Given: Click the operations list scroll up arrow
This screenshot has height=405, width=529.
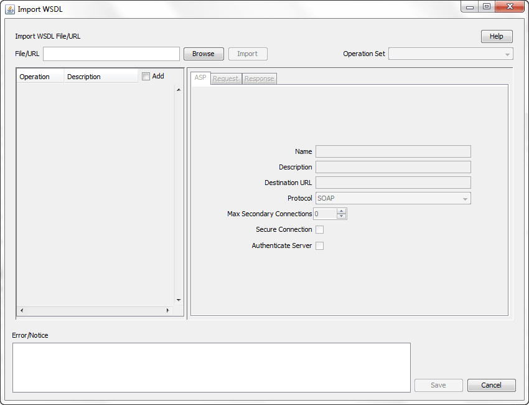Looking at the screenshot, I should (179, 90).
